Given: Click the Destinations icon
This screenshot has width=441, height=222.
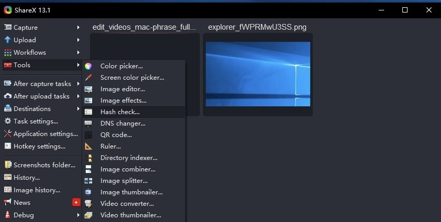Looking at the screenshot, I should 8,108.
